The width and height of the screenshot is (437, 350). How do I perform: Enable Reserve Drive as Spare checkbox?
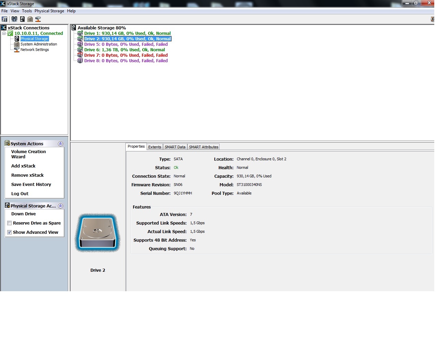pos(10,223)
